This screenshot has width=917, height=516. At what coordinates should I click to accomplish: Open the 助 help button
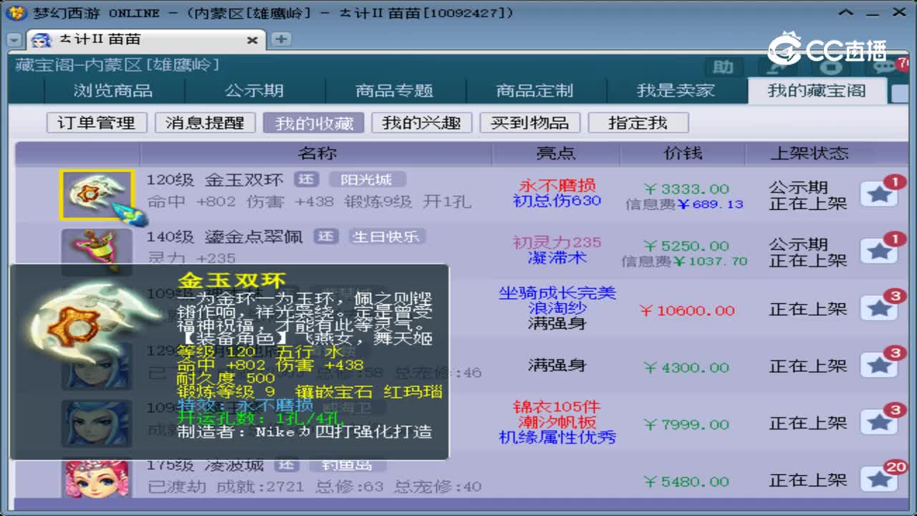tap(724, 68)
